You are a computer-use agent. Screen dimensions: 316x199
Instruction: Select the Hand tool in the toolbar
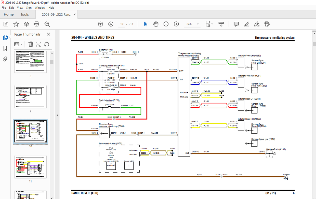click(x=155, y=24)
